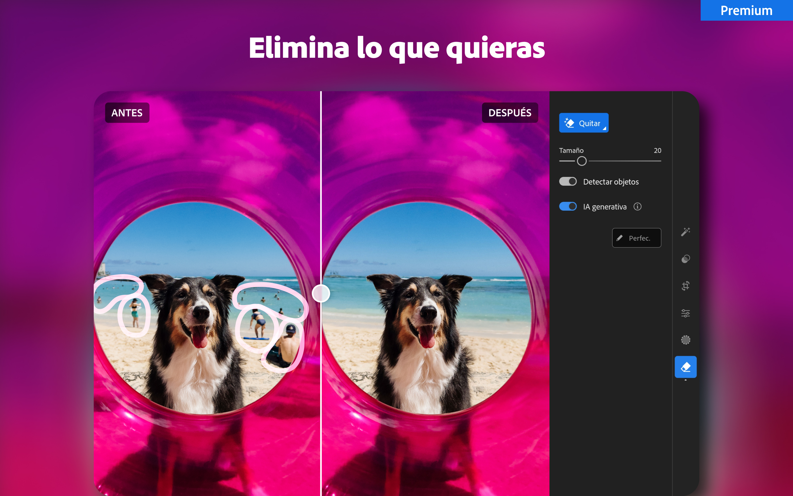
Task: Open the overlapping circles masking tool icon
Action: 685,259
